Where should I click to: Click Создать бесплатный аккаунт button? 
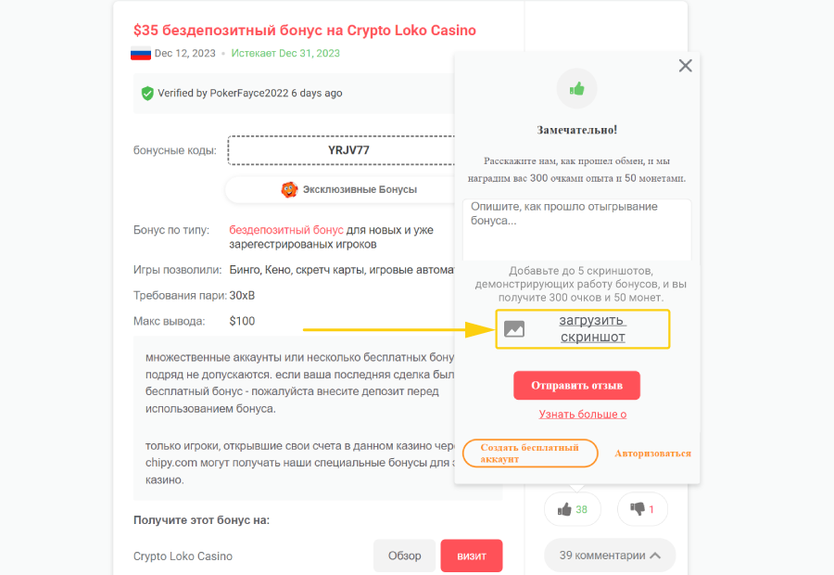coord(529,453)
